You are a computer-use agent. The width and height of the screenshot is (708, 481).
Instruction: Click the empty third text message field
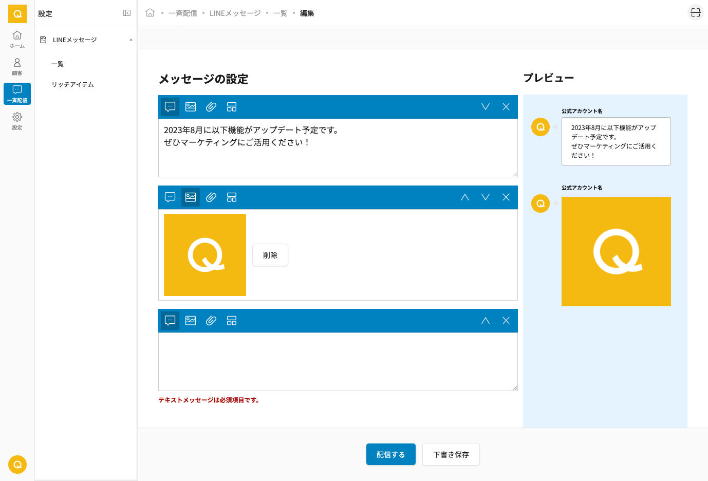[338, 361]
